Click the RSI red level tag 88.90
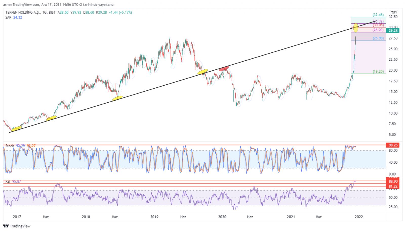Viewport: 405px width, 231px height. coord(393,182)
